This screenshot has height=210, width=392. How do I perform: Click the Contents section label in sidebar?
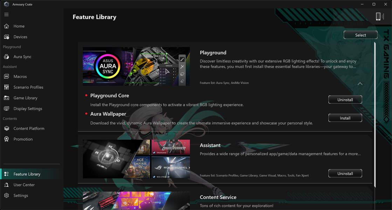[10, 119]
